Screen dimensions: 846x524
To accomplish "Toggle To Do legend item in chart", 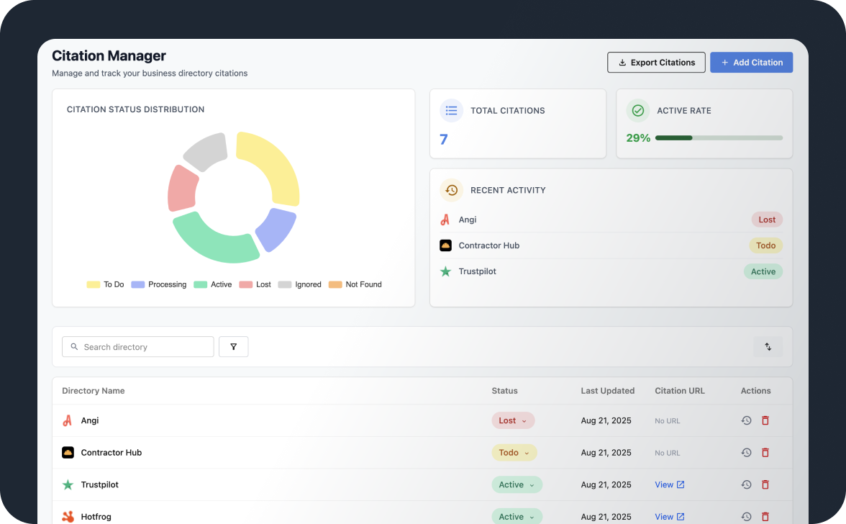I will (105, 284).
